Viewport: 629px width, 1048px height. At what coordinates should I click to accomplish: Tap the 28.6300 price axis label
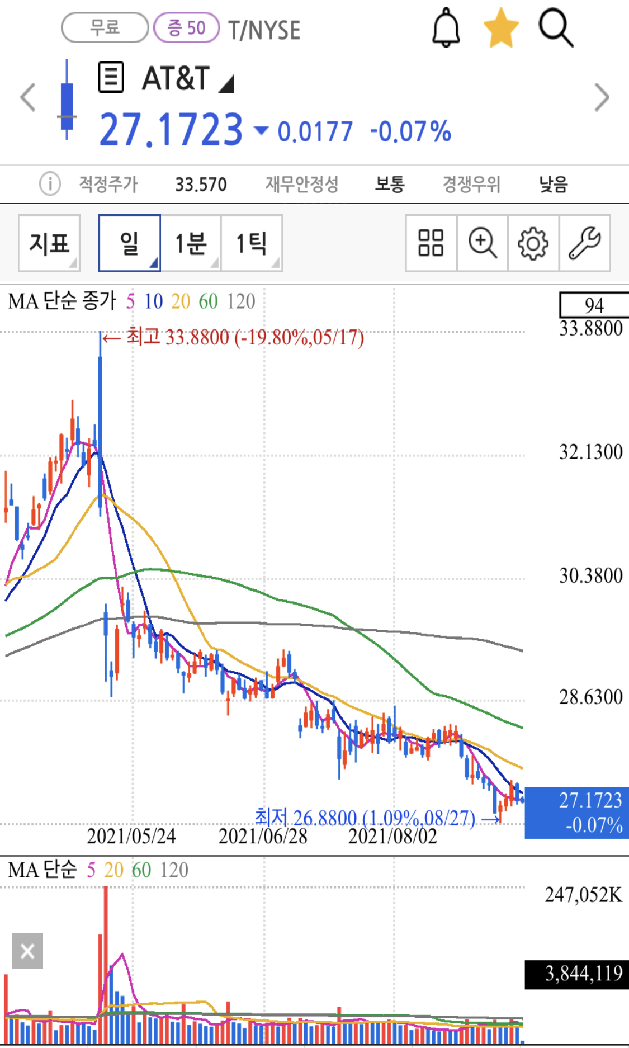[591, 697]
